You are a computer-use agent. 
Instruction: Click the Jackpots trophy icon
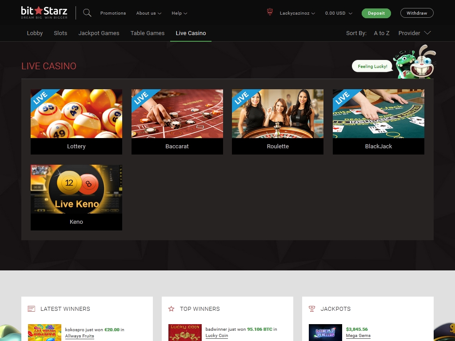pos(312,309)
